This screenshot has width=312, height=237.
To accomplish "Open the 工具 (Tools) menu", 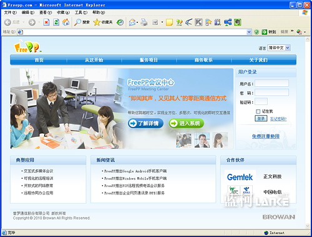I will [81, 13].
